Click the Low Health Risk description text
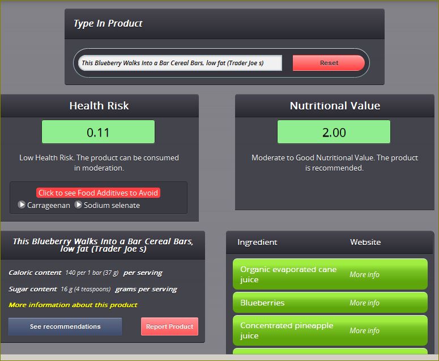The width and height of the screenshot is (439, 361). point(99,163)
